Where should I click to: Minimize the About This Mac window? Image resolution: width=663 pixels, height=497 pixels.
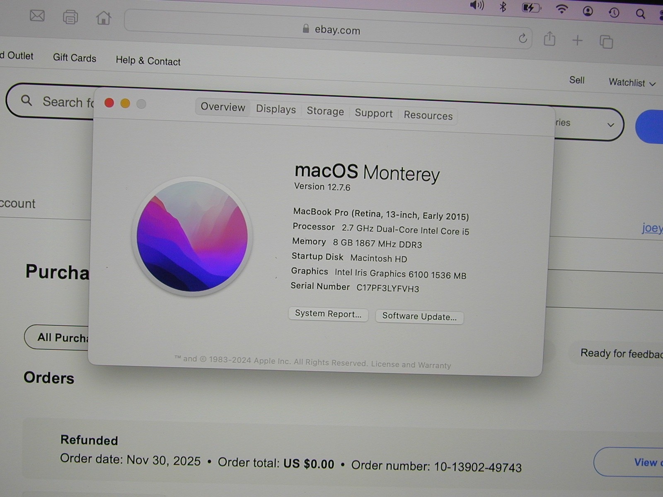coord(125,104)
